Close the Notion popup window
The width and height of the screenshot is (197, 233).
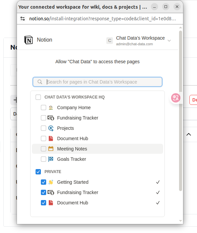click(177, 7)
